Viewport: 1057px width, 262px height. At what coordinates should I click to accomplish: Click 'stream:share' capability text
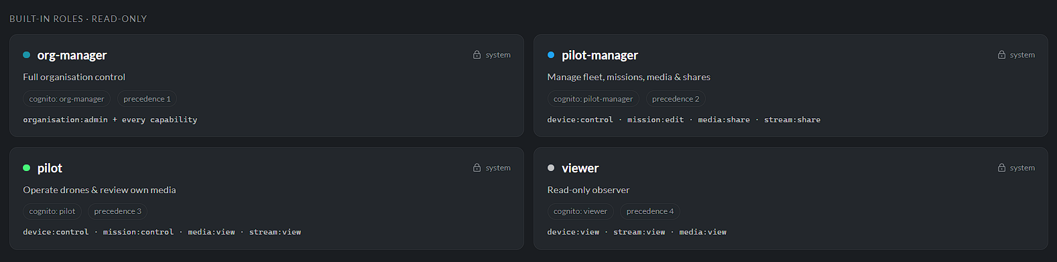point(792,120)
